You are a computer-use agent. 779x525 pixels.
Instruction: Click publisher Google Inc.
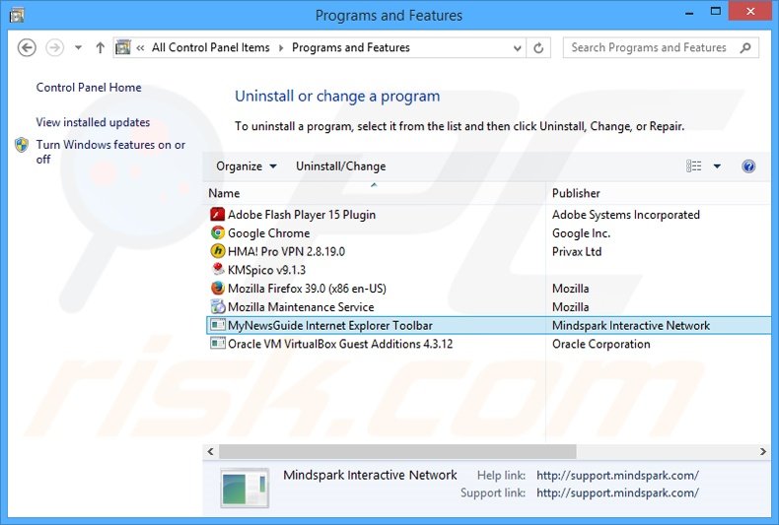coord(581,232)
